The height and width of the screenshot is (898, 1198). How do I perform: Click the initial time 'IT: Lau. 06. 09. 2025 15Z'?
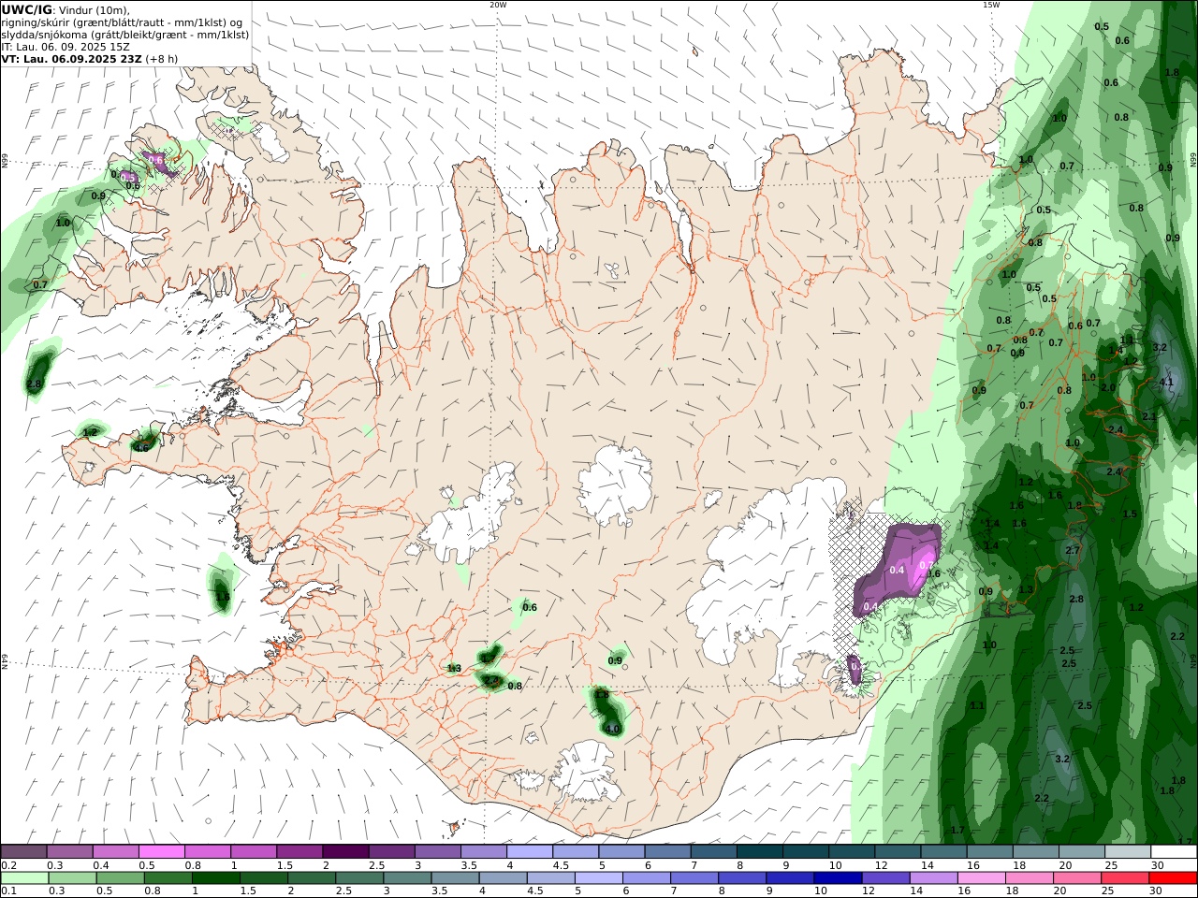click(x=66, y=46)
